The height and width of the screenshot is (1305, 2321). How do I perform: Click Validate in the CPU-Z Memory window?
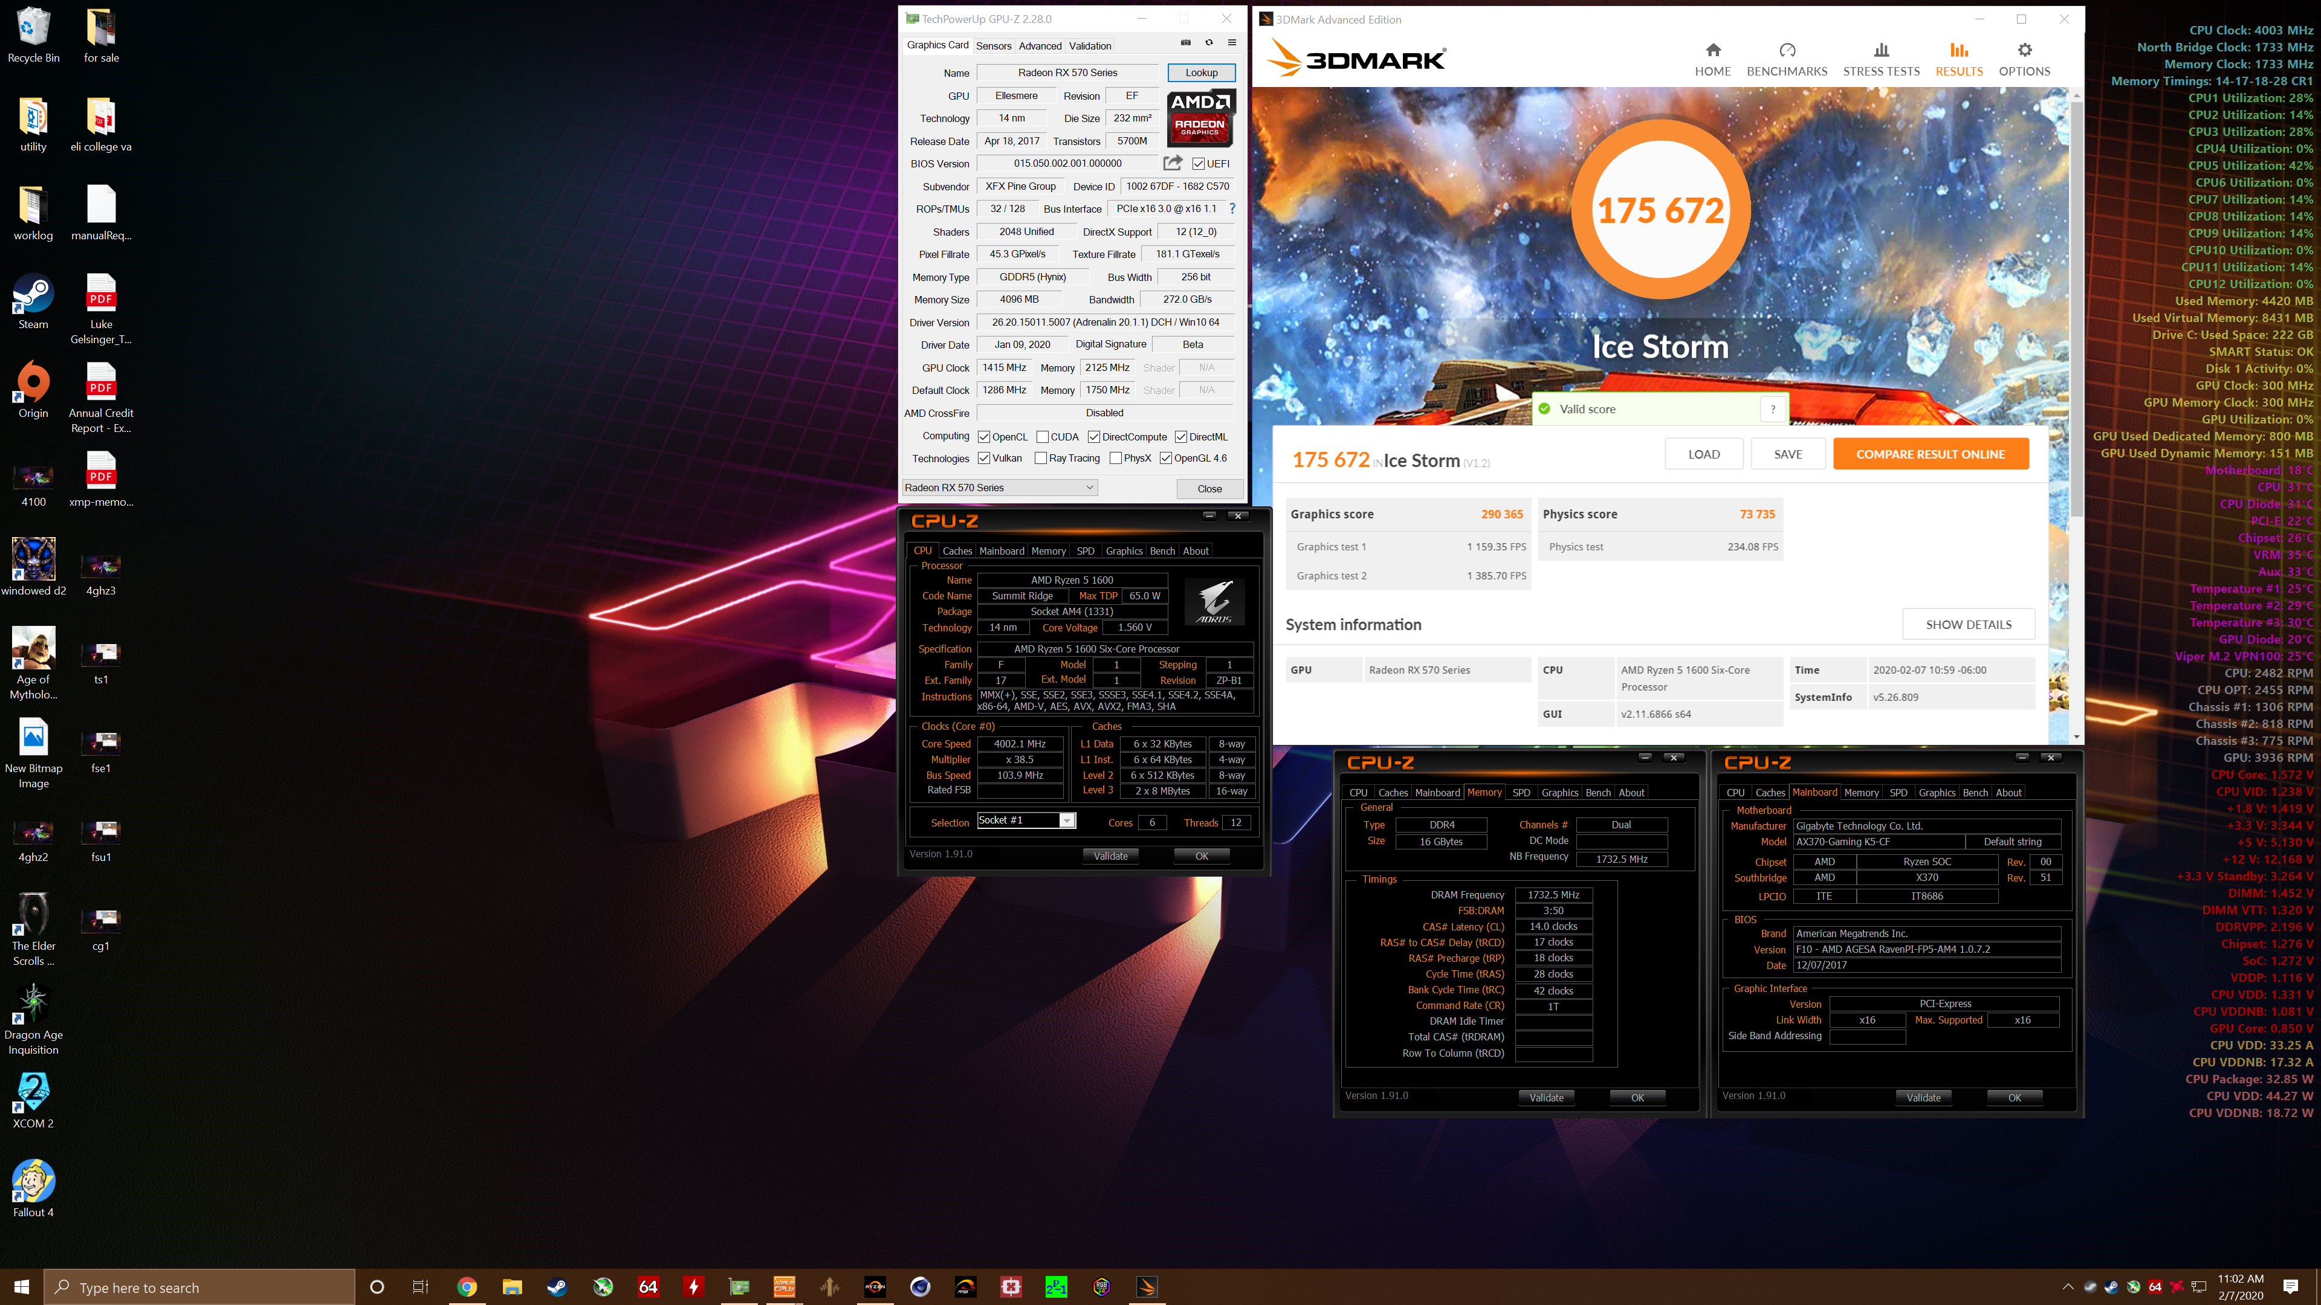coord(1546,1098)
